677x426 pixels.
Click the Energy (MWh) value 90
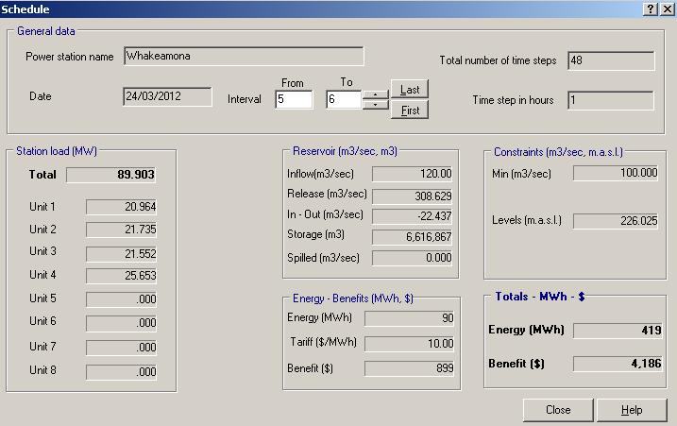click(x=409, y=318)
